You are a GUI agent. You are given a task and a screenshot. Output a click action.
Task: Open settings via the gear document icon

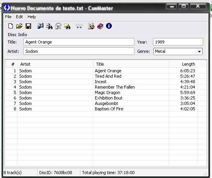point(91,26)
